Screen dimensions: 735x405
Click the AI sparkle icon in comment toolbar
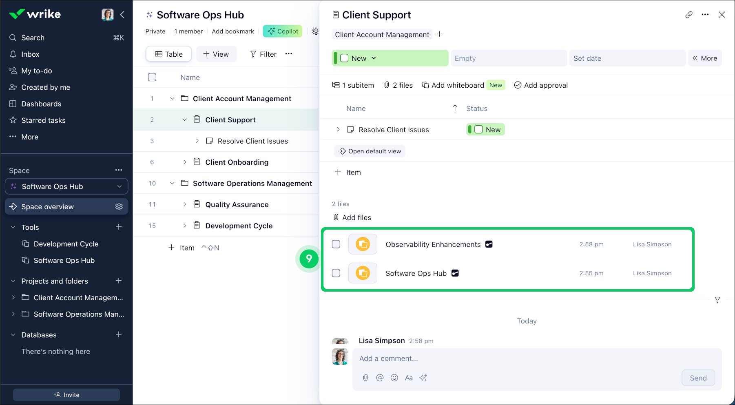(x=423, y=378)
